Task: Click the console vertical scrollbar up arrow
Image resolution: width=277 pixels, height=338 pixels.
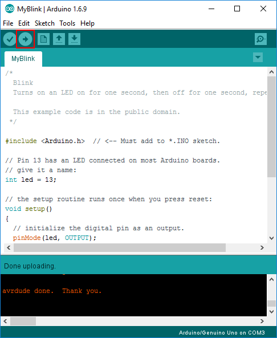Action: (272, 279)
